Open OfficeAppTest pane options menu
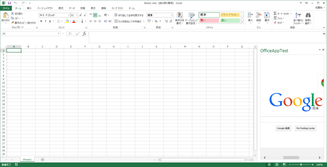Image resolution: width=327 pixels, height=167 pixels. [x=320, y=49]
